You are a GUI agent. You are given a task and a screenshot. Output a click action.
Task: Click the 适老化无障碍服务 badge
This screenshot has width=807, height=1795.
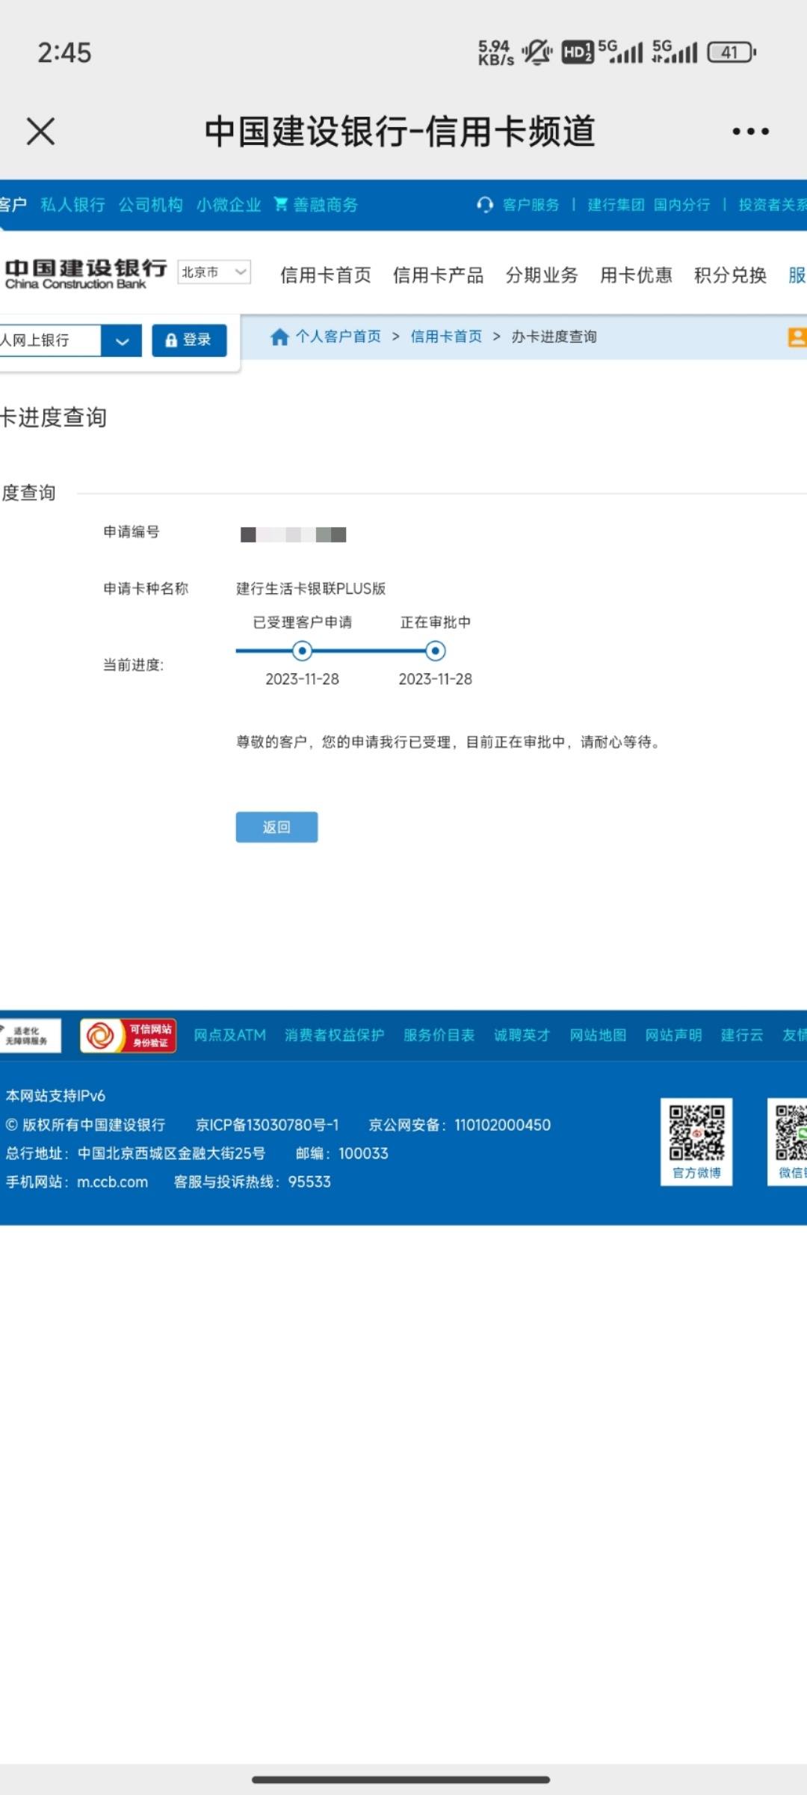[30, 1035]
